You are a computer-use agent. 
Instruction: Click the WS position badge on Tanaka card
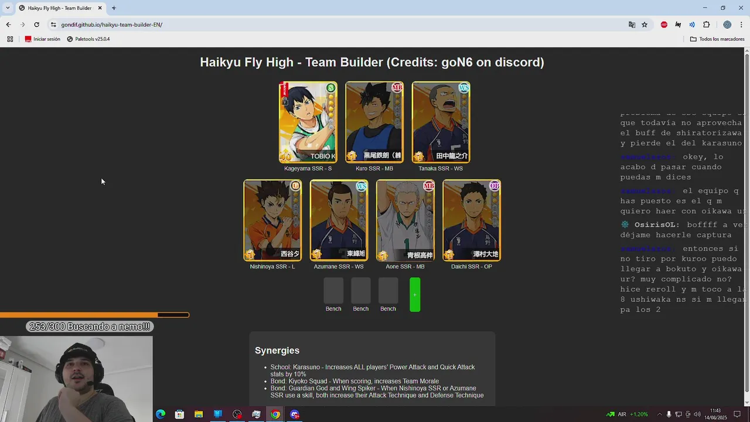[464, 88]
